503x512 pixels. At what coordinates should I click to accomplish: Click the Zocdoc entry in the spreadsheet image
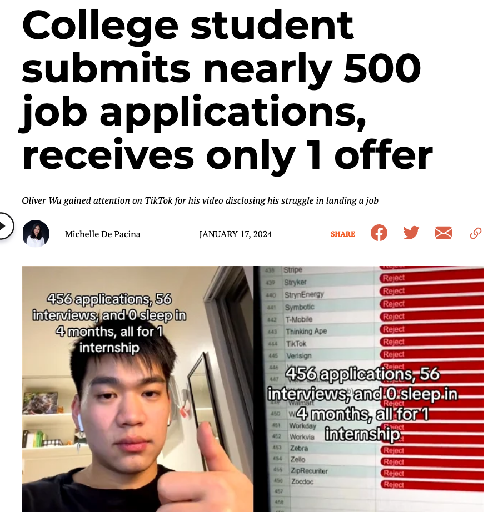[x=302, y=481]
